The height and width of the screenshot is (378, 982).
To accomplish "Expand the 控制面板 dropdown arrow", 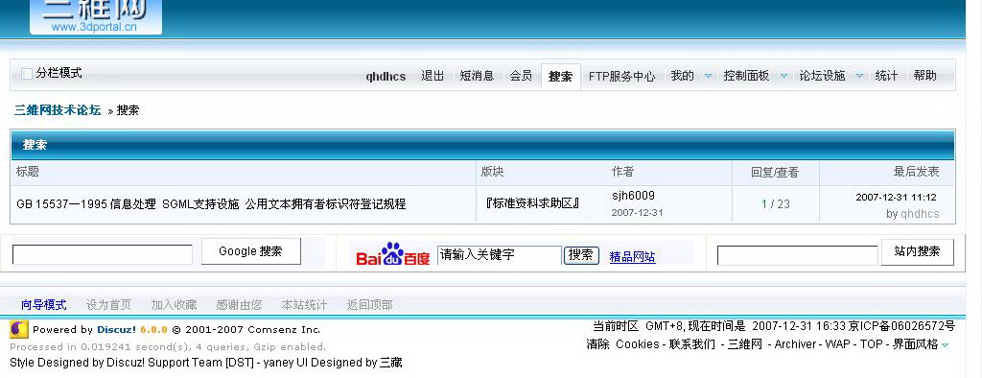I will coord(783,76).
